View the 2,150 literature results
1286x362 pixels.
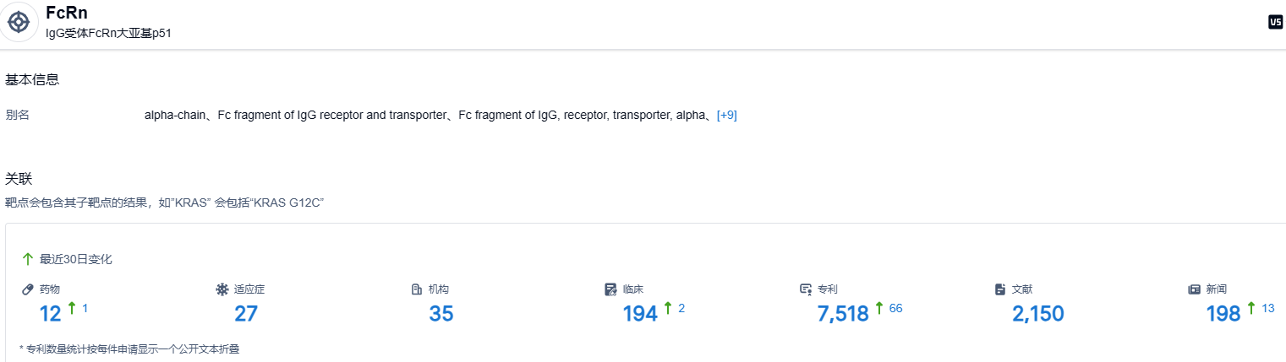[1037, 314]
